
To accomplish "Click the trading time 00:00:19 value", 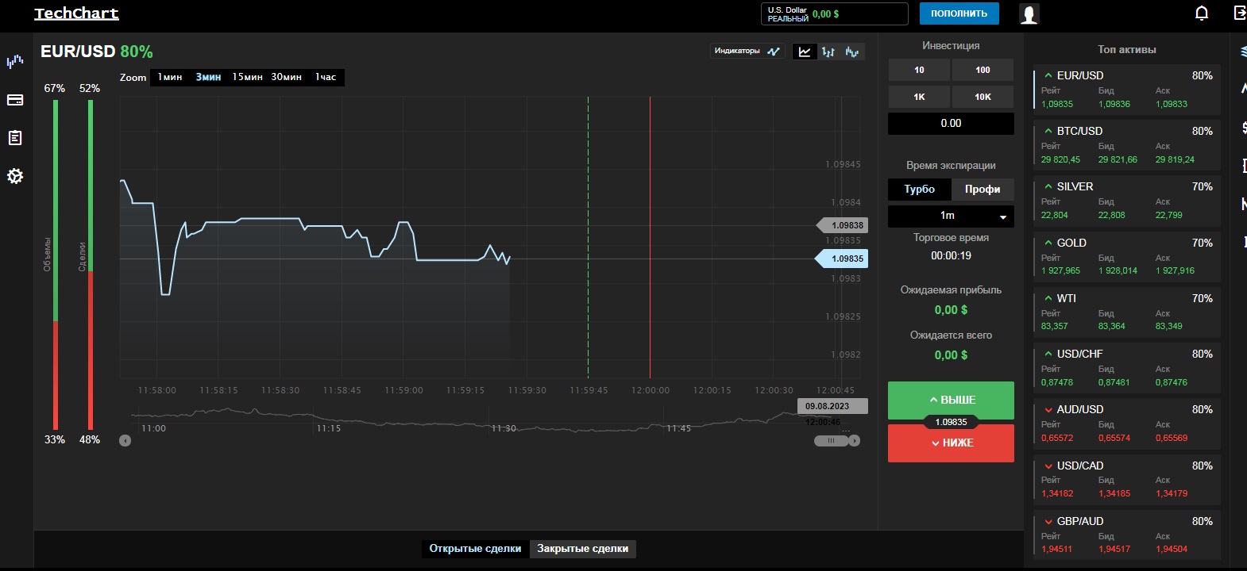I will pos(951,255).
